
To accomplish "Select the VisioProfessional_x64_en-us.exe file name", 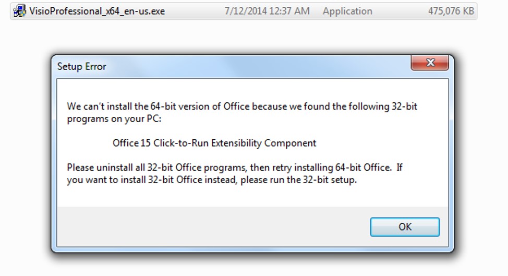I will [97, 11].
